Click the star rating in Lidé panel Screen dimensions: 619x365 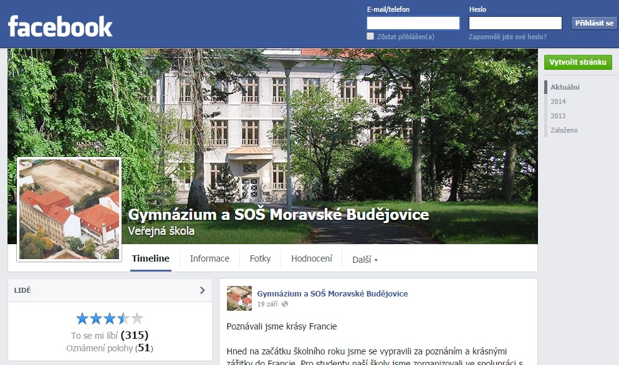coord(109,318)
